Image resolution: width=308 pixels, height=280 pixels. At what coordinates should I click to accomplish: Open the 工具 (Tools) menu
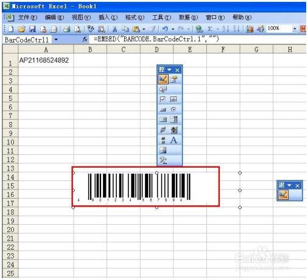161,18
